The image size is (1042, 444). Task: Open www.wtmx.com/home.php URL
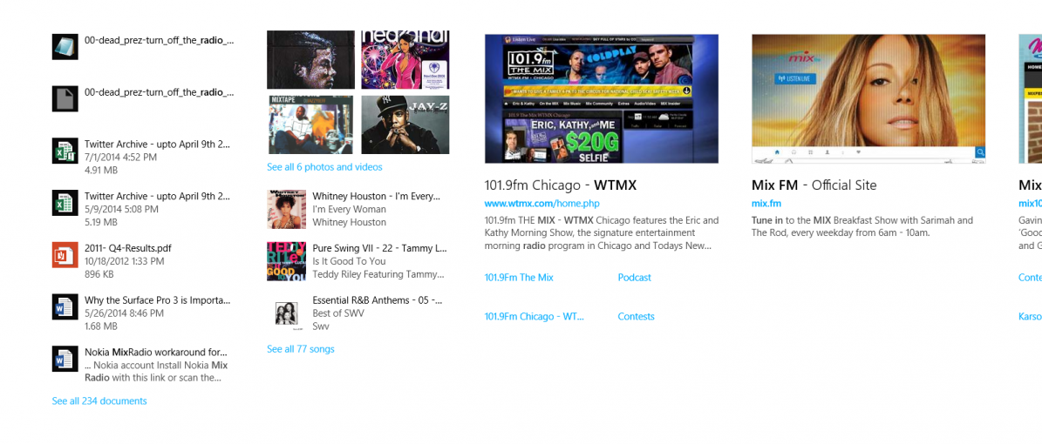[x=541, y=204]
